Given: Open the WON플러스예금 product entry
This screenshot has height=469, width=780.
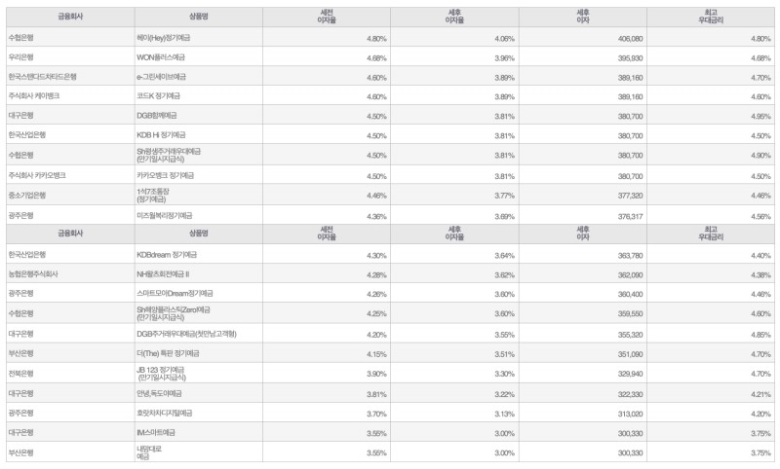Looking at the screenshot, I should (161, 57).
